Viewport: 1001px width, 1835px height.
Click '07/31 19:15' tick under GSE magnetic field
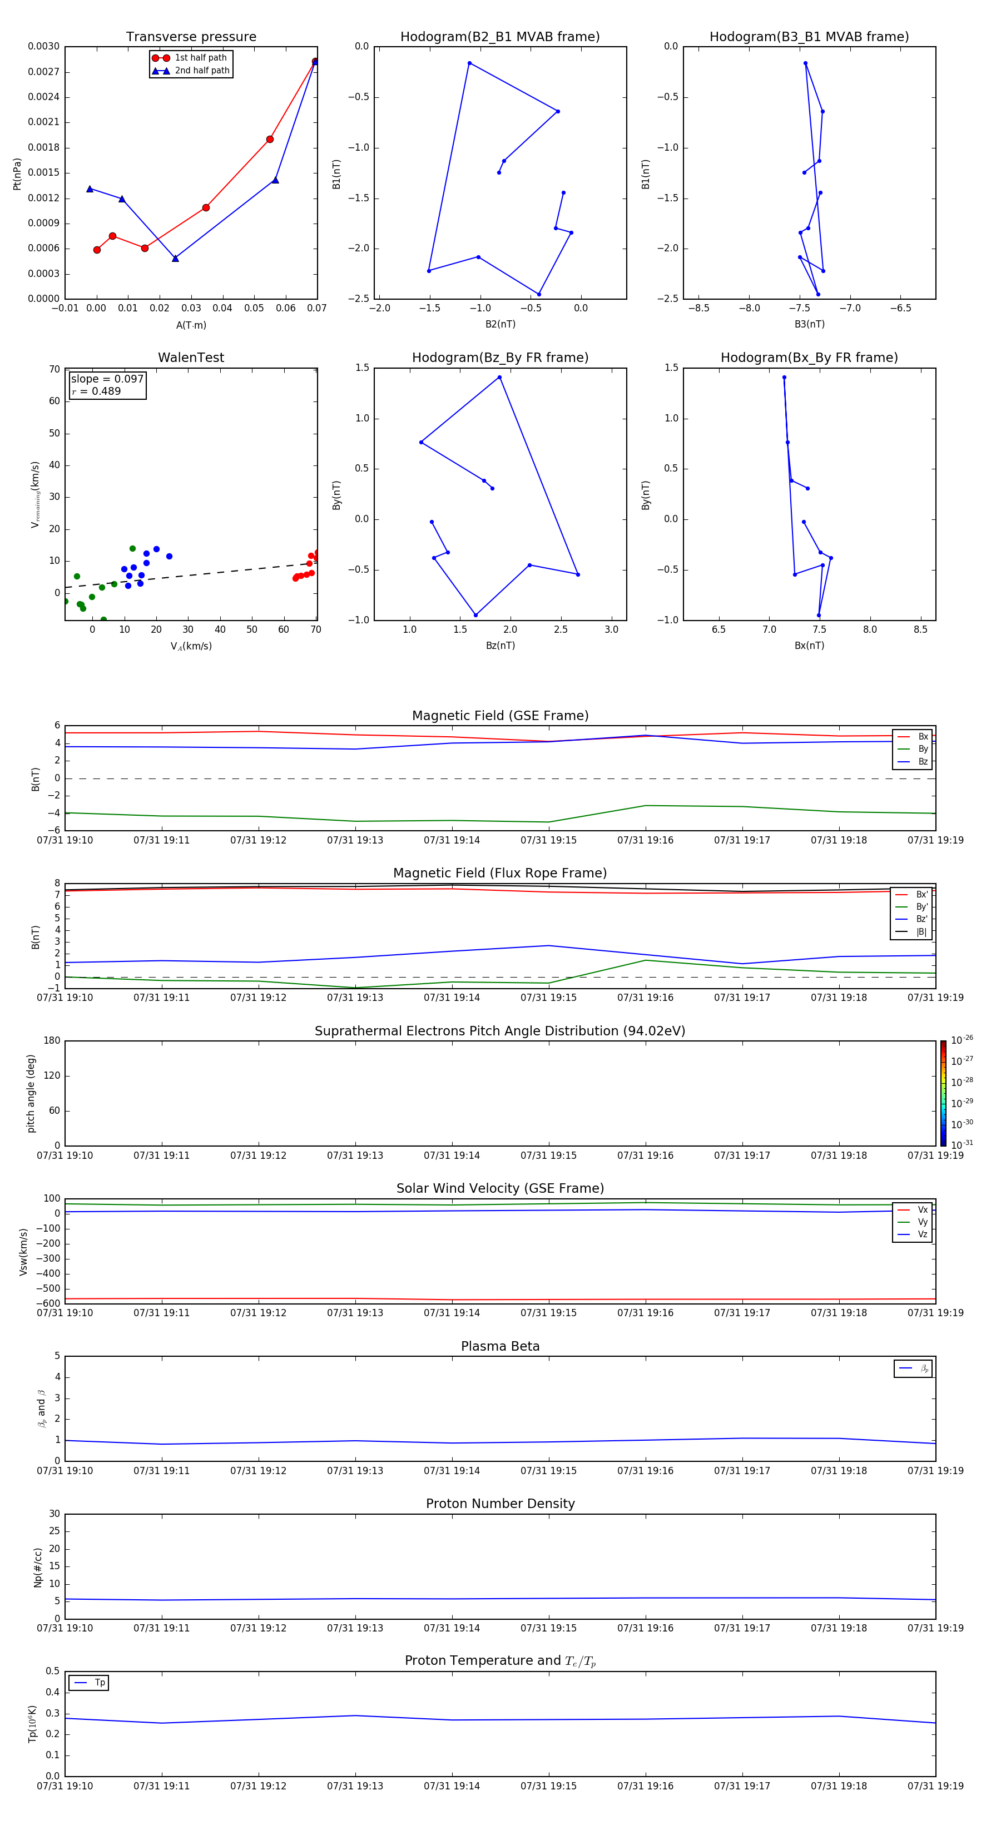[548, 841]
